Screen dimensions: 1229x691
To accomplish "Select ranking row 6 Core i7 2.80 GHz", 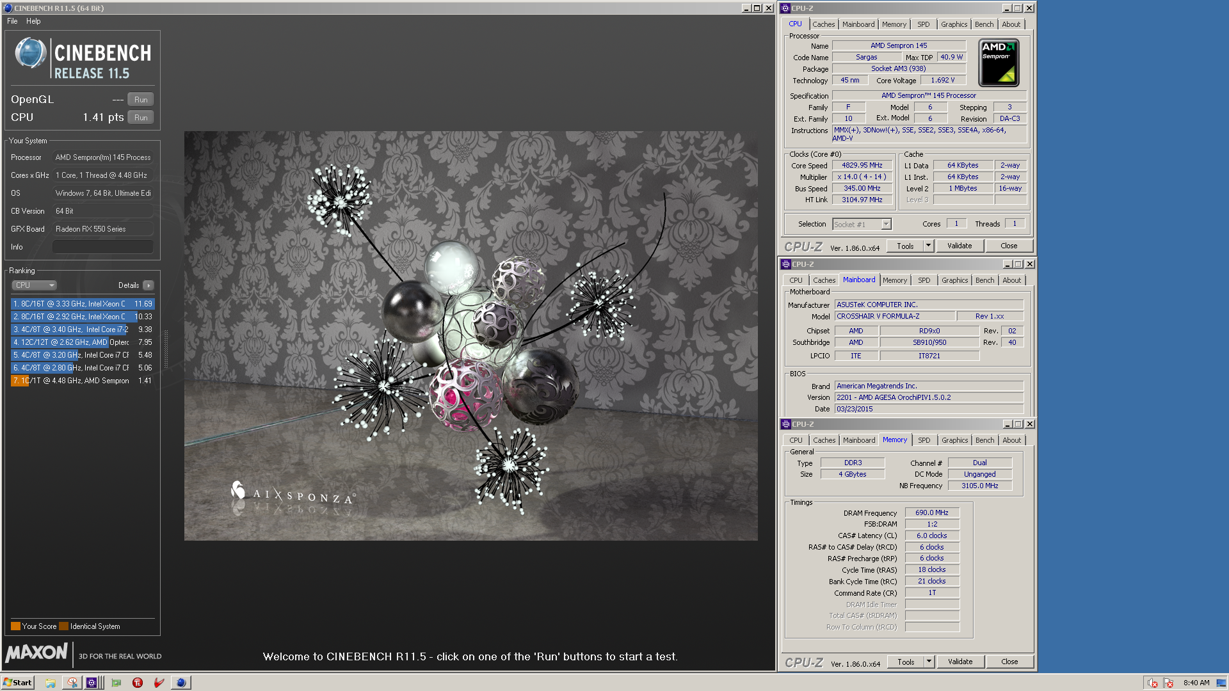I will (83, 368).
